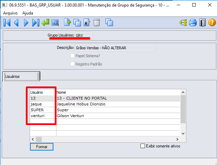The width and height of the screenshot is (217, 165).
Task: Maximize the window
Action: click(x=194, y=5)
